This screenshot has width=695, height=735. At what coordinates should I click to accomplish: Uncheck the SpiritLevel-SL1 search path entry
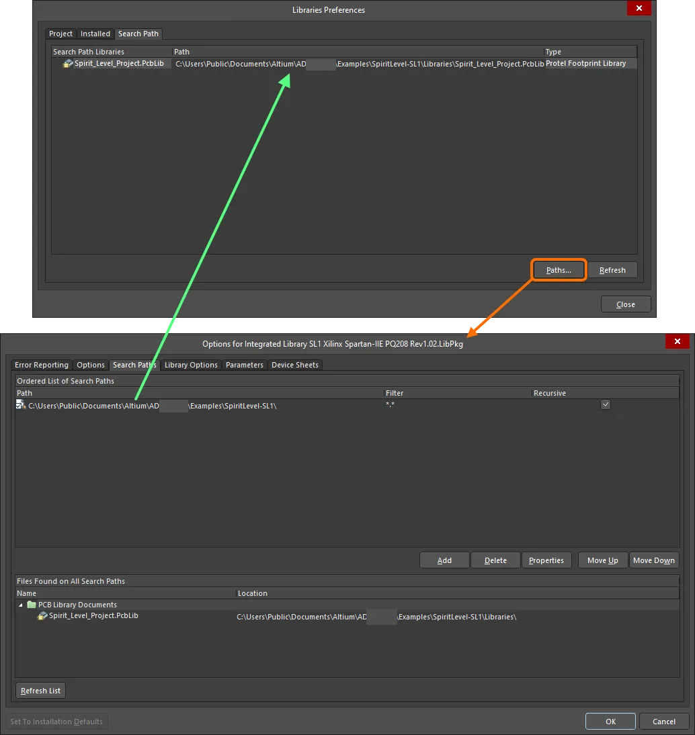[18, 404]
